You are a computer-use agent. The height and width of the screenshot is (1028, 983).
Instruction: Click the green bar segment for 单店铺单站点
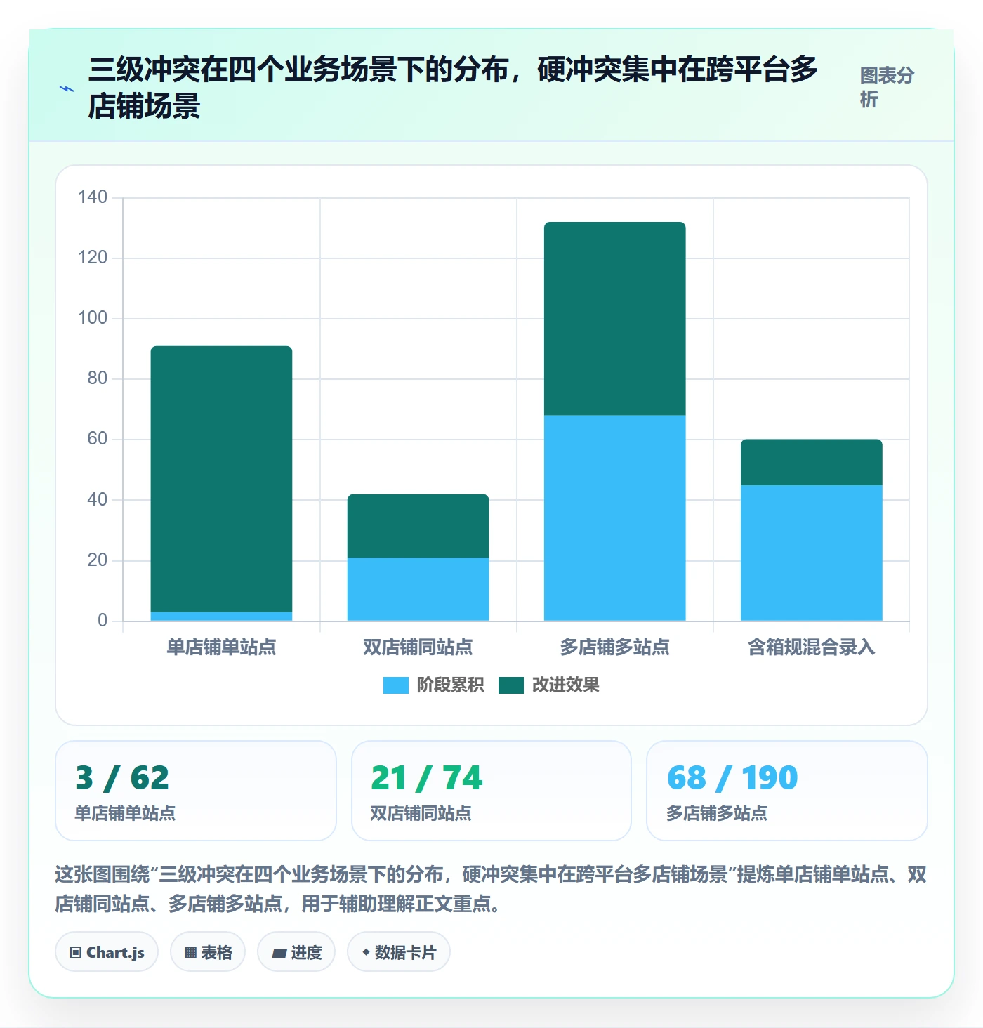click(x=221, y=479)
